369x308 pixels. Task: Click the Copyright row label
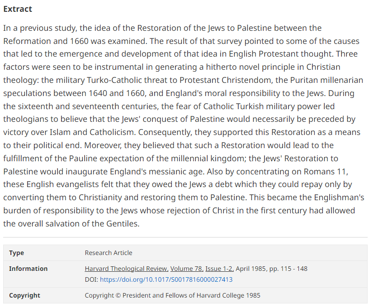point(24,295)
